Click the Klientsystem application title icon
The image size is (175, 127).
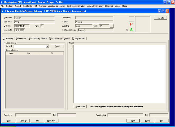point(2,2)
